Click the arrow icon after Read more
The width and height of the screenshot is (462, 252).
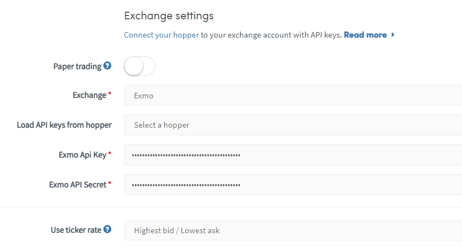click(x=393, y=35)
